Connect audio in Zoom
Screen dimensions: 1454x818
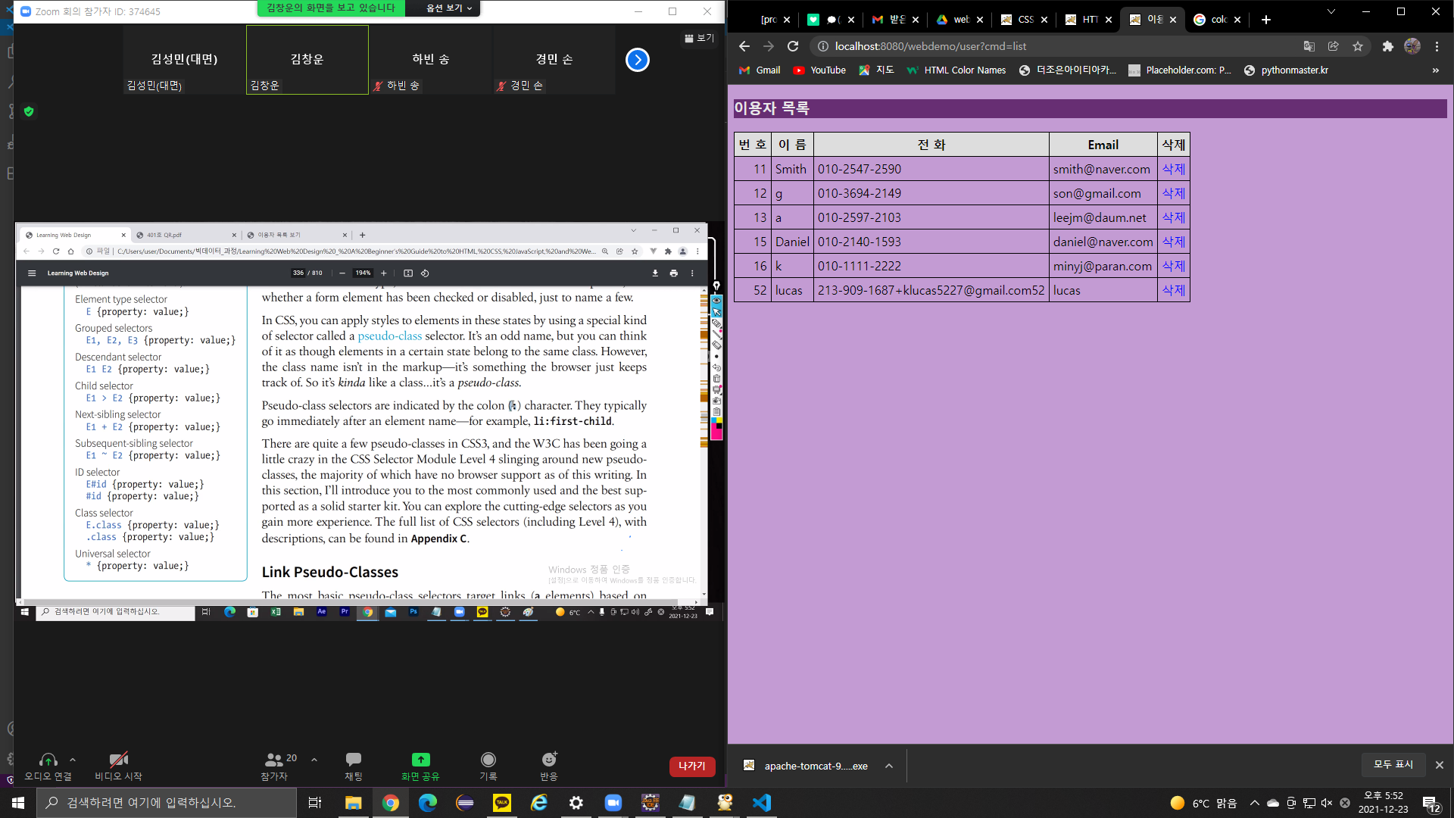coord(48,760)
